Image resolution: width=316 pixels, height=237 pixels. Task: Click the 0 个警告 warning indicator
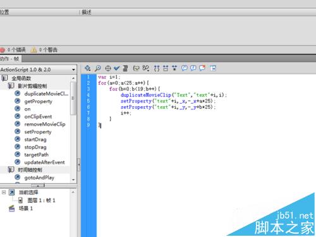(x=44, y=50)
